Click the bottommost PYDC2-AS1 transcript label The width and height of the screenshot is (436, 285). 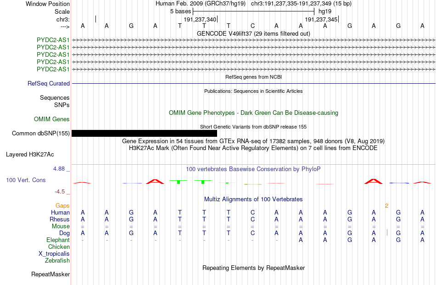point(53,70)
